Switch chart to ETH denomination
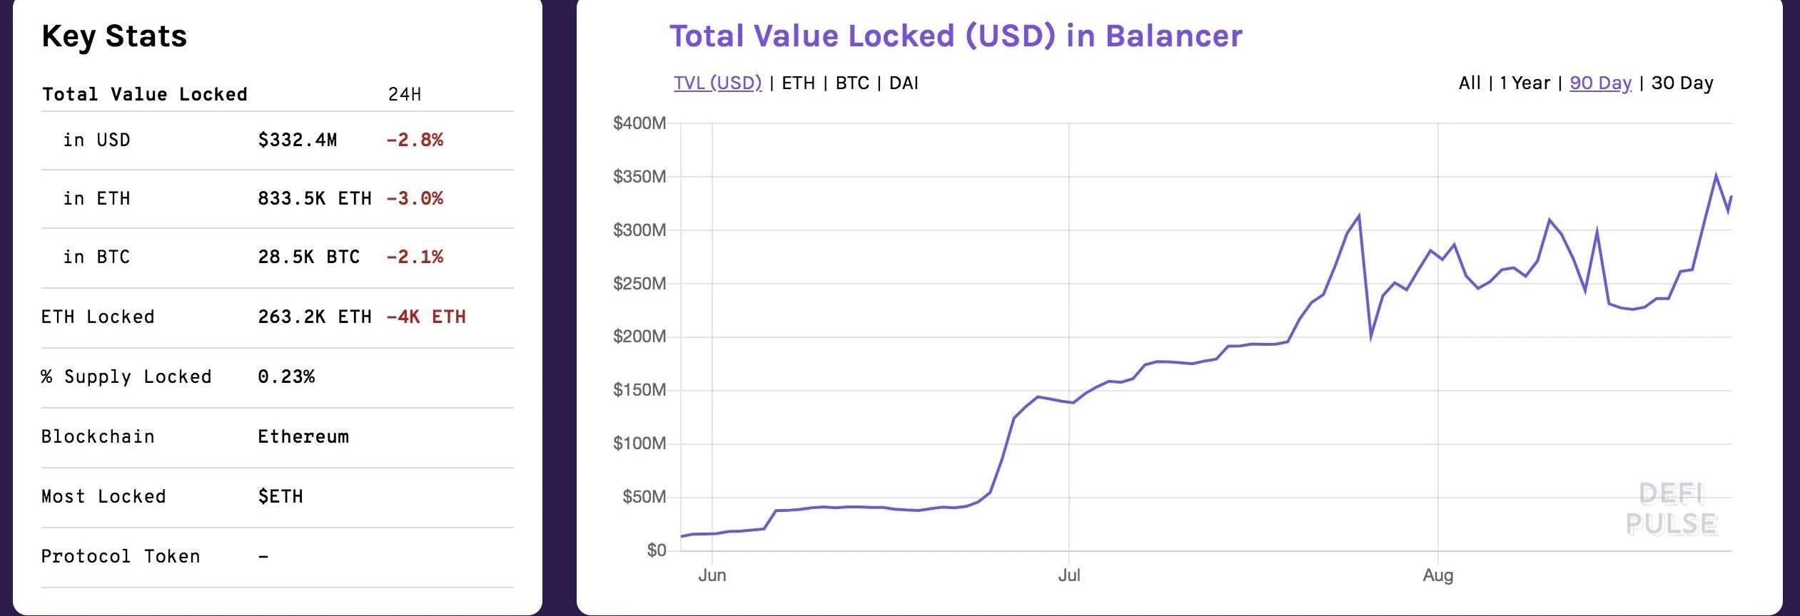The width and height of the screenshot is (1800, 616). [x=798, y=83]
